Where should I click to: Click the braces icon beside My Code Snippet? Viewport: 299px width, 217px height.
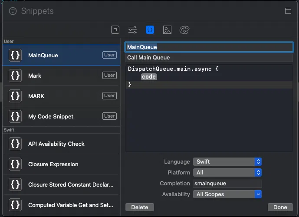click(15, 116)
